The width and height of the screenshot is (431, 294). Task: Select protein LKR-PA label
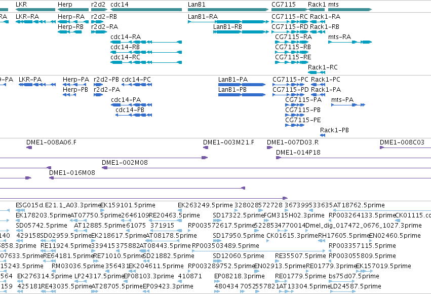pos(30,80)
